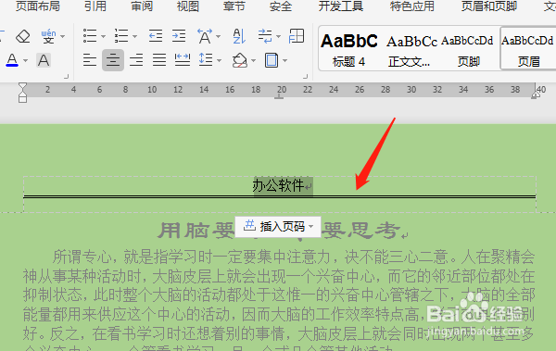556x351 pixels.
Task: Click the bullet list icon
Action: 90,36
